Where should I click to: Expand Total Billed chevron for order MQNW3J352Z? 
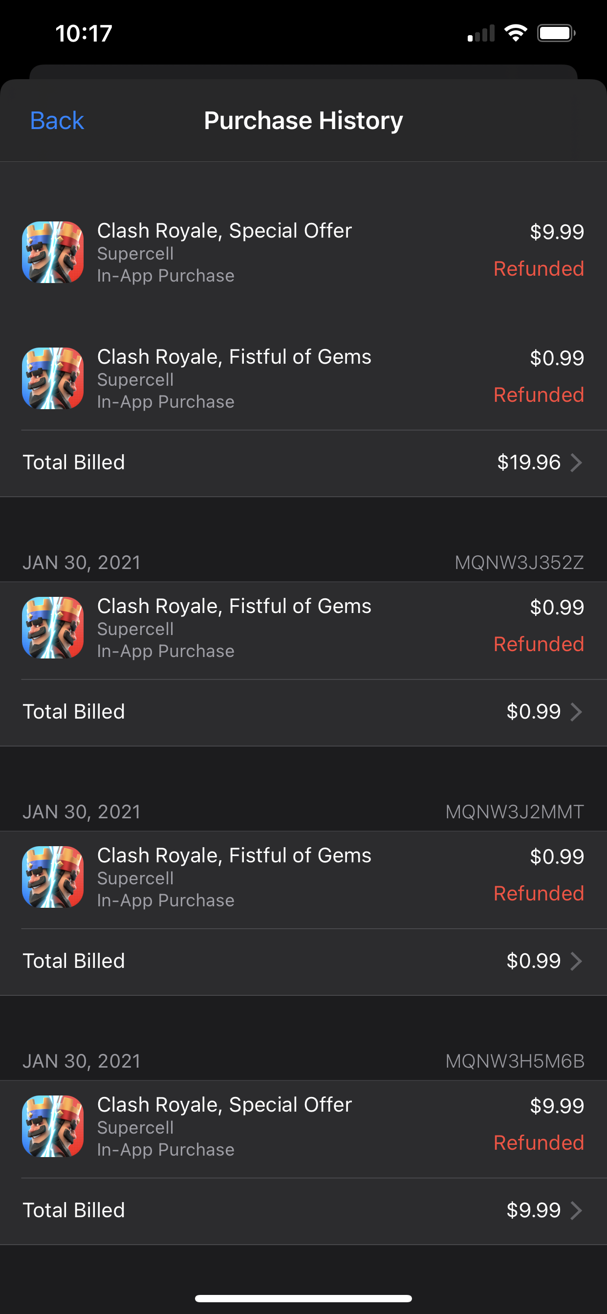point(576,712)
